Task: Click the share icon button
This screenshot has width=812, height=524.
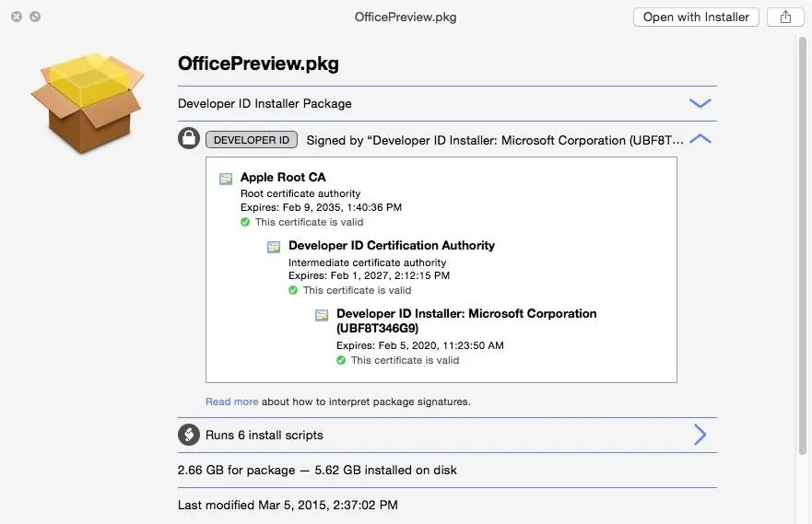Action: coord(785,17)
